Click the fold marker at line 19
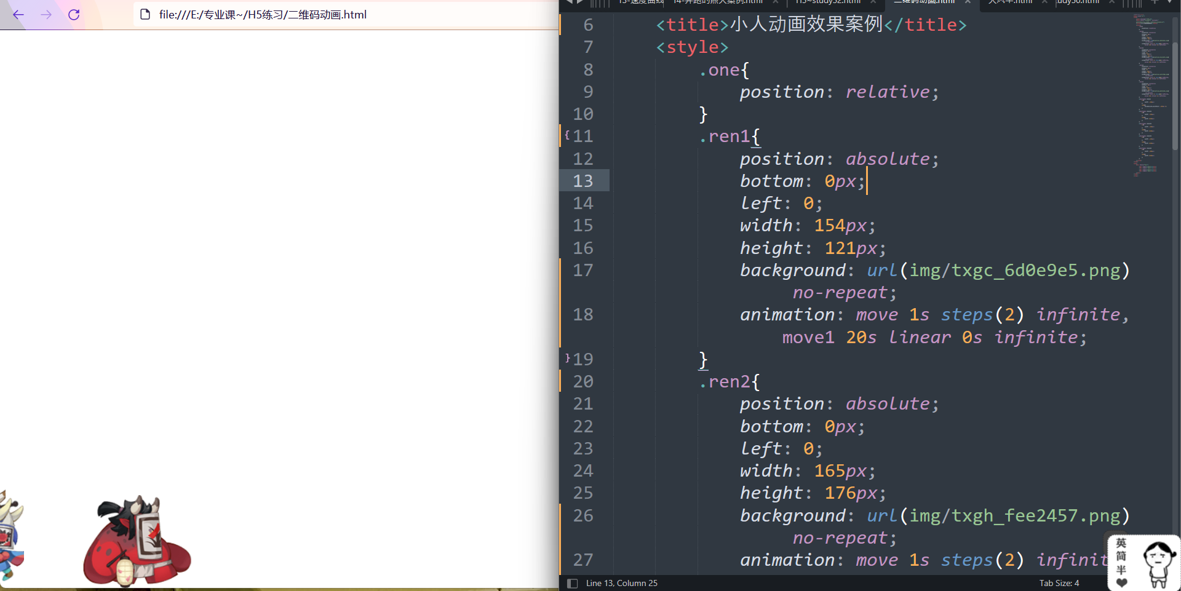 tap(567, 358)
